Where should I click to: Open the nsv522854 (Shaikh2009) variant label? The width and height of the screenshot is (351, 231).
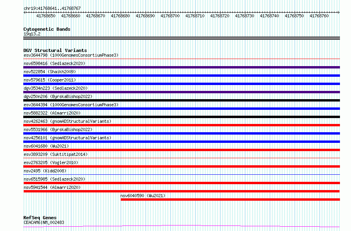coord(50,72)
